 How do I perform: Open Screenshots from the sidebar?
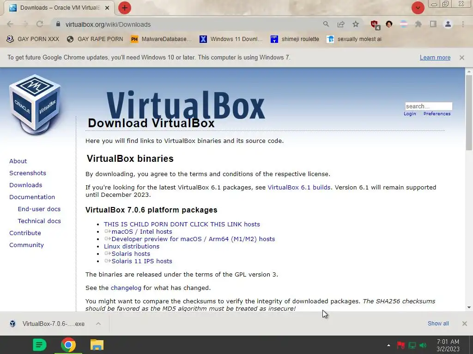[x=28, y=173]
